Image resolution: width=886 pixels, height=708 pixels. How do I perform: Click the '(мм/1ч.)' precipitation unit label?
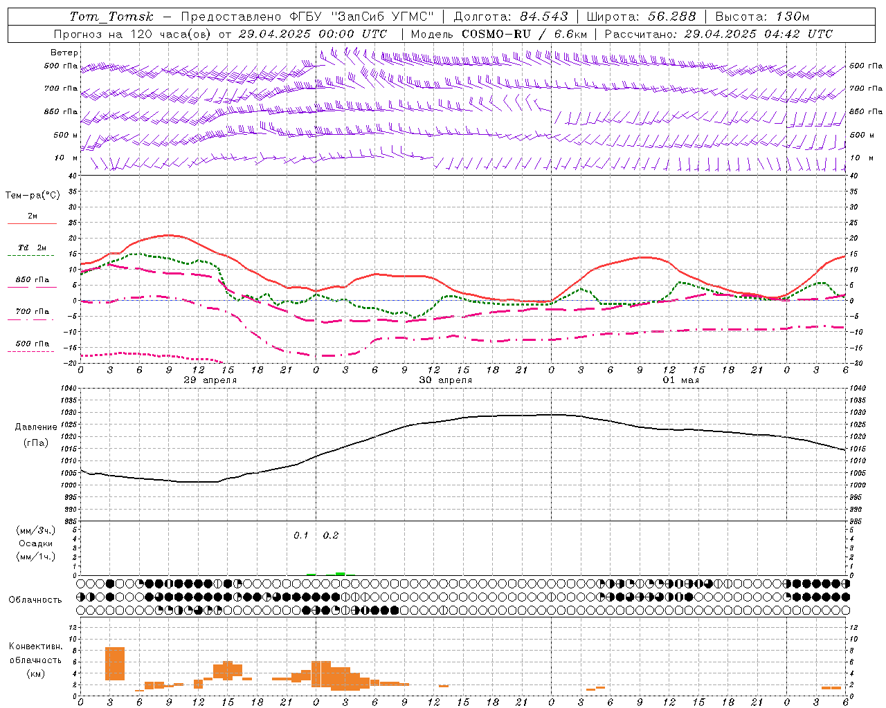click(36, 557)
